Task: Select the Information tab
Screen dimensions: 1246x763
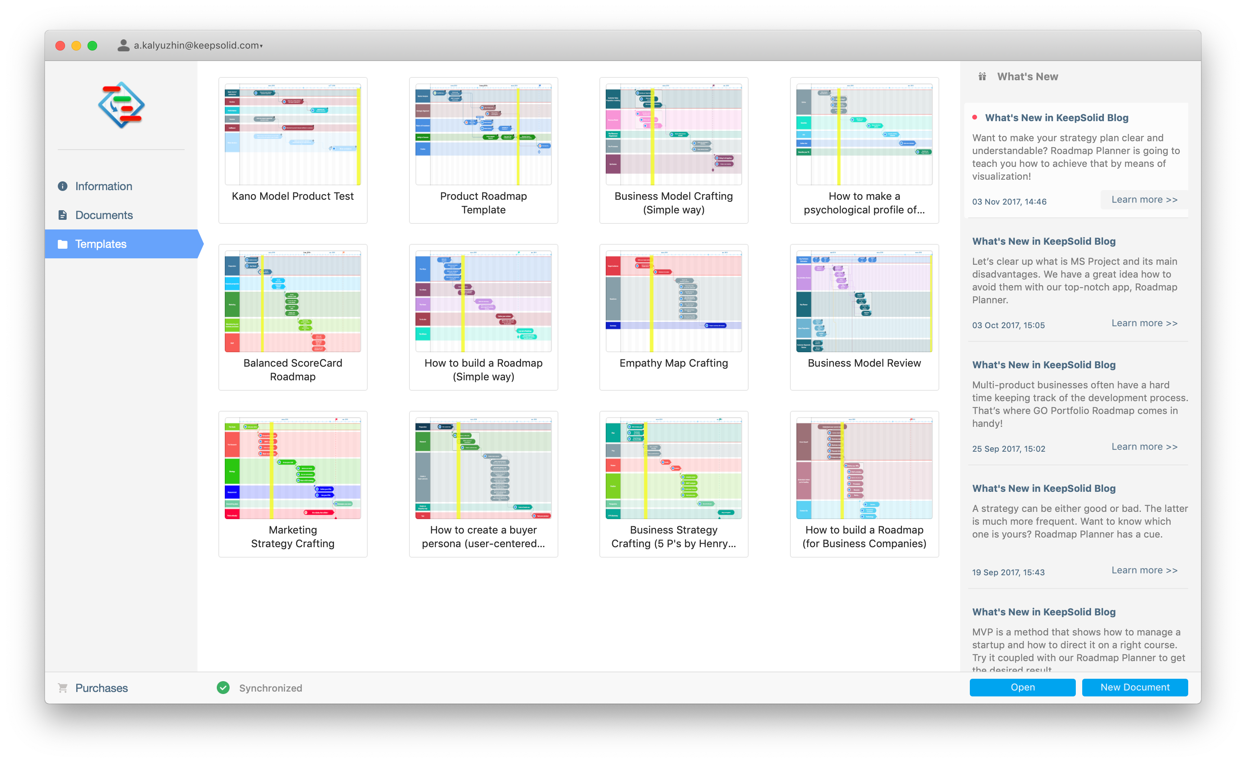Action: (x=104, y=186)
